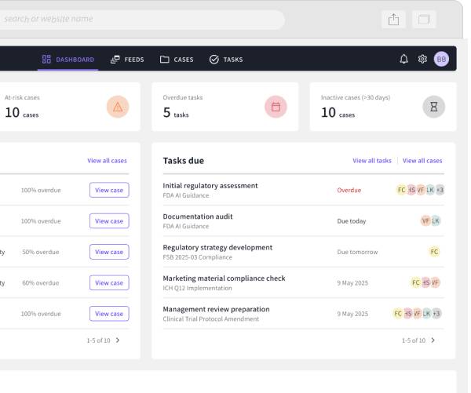Screen dimensions: 471x393
Task: Click the inactive cases hourglass icon
Action: click(x=434, y=107)
